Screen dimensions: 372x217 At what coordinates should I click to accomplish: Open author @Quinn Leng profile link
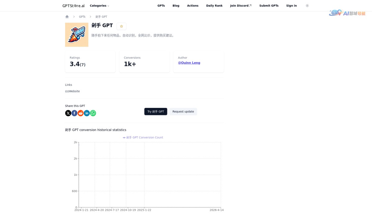point(189,63)
